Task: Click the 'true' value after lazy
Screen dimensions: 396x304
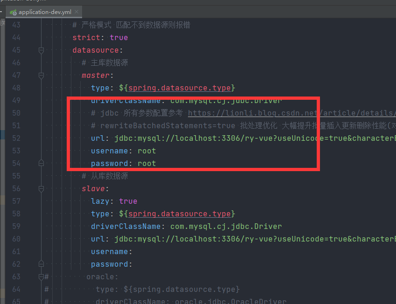Action: 128,201
